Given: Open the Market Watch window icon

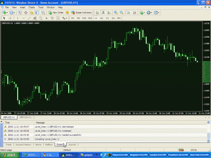Looking at the screenshot, I should coord(20,12).
